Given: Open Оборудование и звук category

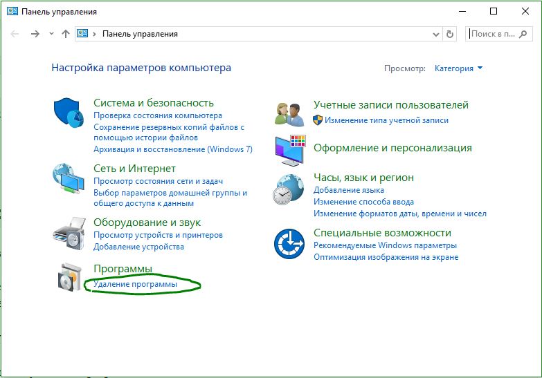Looking at the screenshot, I should pos(147,223).
